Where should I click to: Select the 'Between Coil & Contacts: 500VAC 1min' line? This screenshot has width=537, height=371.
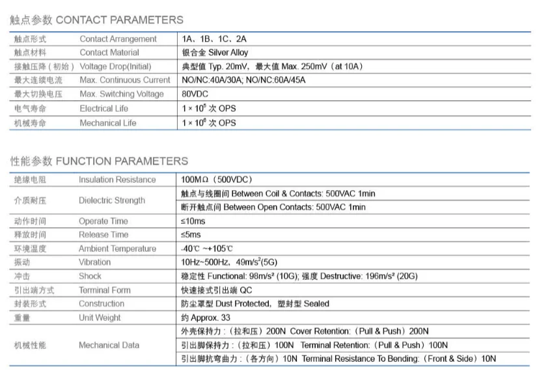point(303,193)
